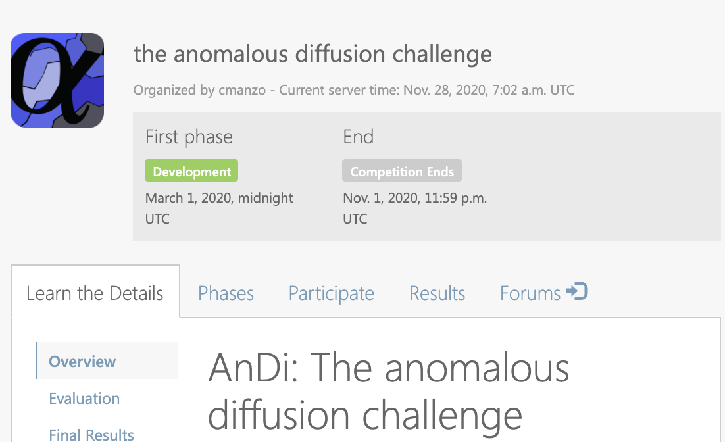
Task: Open the Final Results sidebar link
Action: point(91,434)
